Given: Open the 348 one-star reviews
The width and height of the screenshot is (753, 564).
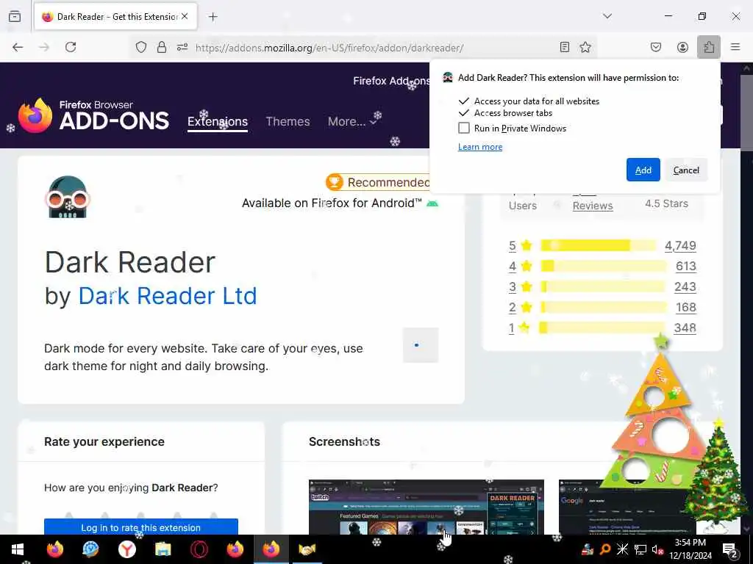Looking at the screenshot, I should (685, 328).
